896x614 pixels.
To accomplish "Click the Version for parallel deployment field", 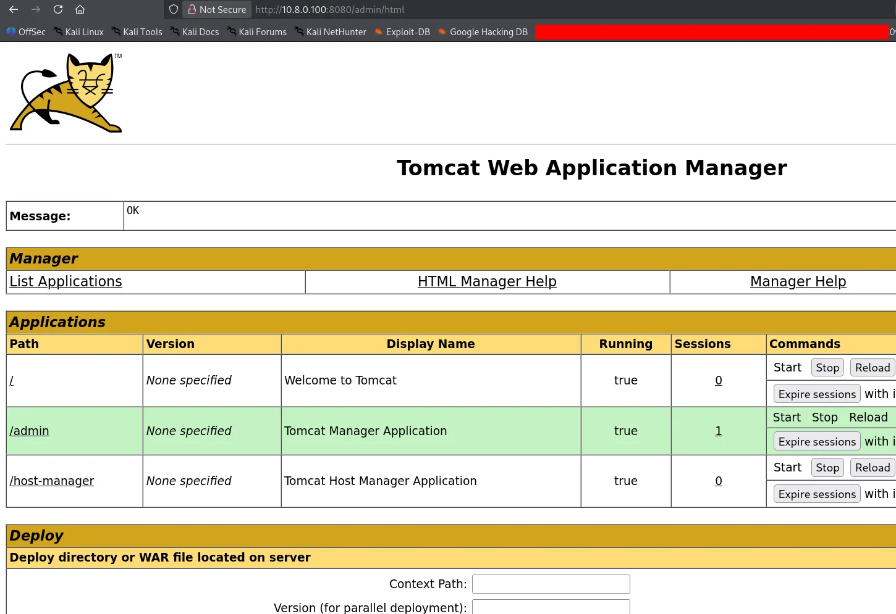I will [551, 607].
